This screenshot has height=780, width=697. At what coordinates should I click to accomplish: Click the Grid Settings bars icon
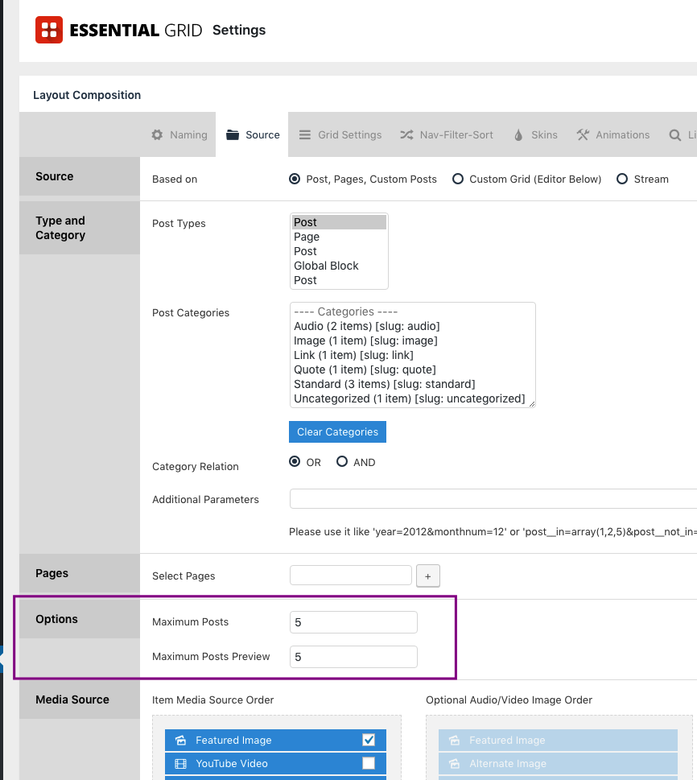click(x=305, y=134)
